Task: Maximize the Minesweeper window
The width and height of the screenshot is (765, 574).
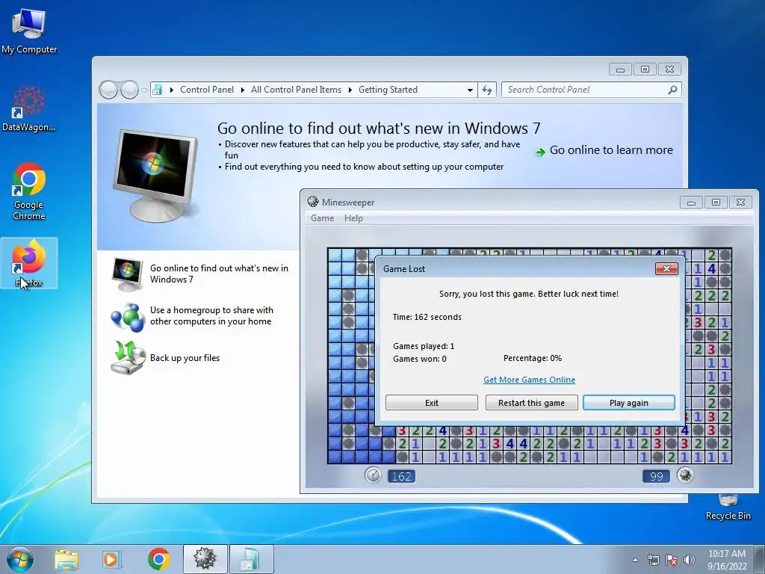Action: (716, 202)
